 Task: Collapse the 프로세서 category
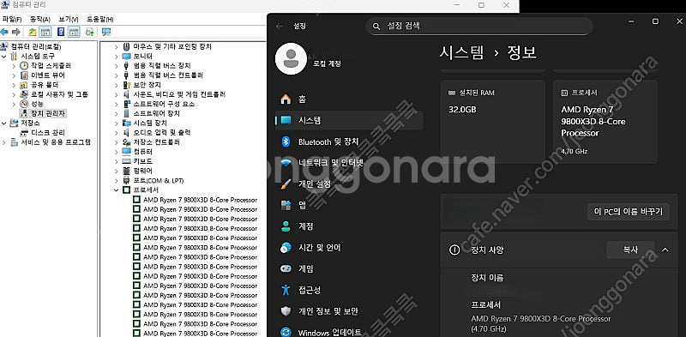point(117,190)
